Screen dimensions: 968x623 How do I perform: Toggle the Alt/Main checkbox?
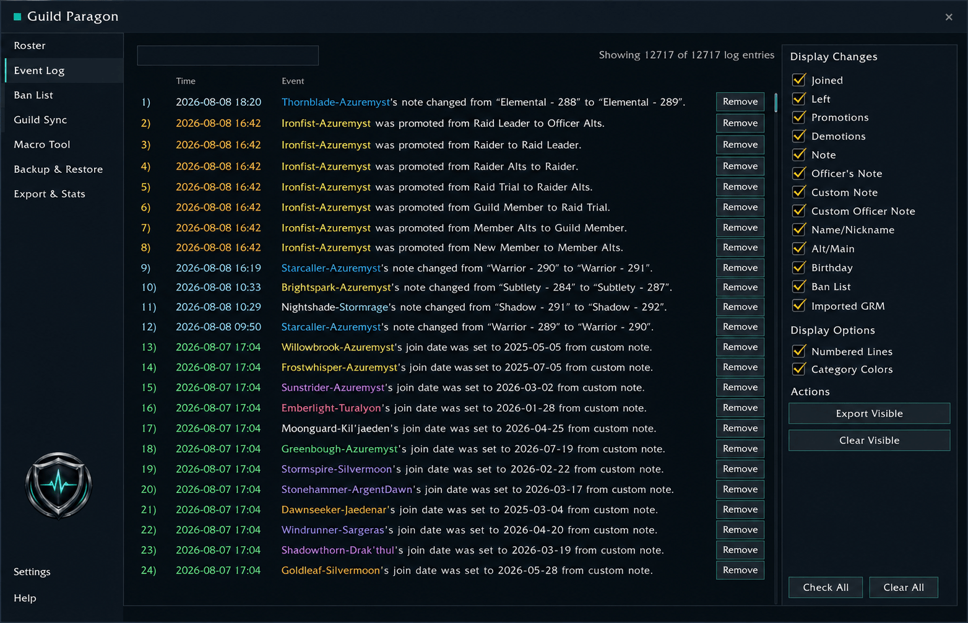[799, 248]
